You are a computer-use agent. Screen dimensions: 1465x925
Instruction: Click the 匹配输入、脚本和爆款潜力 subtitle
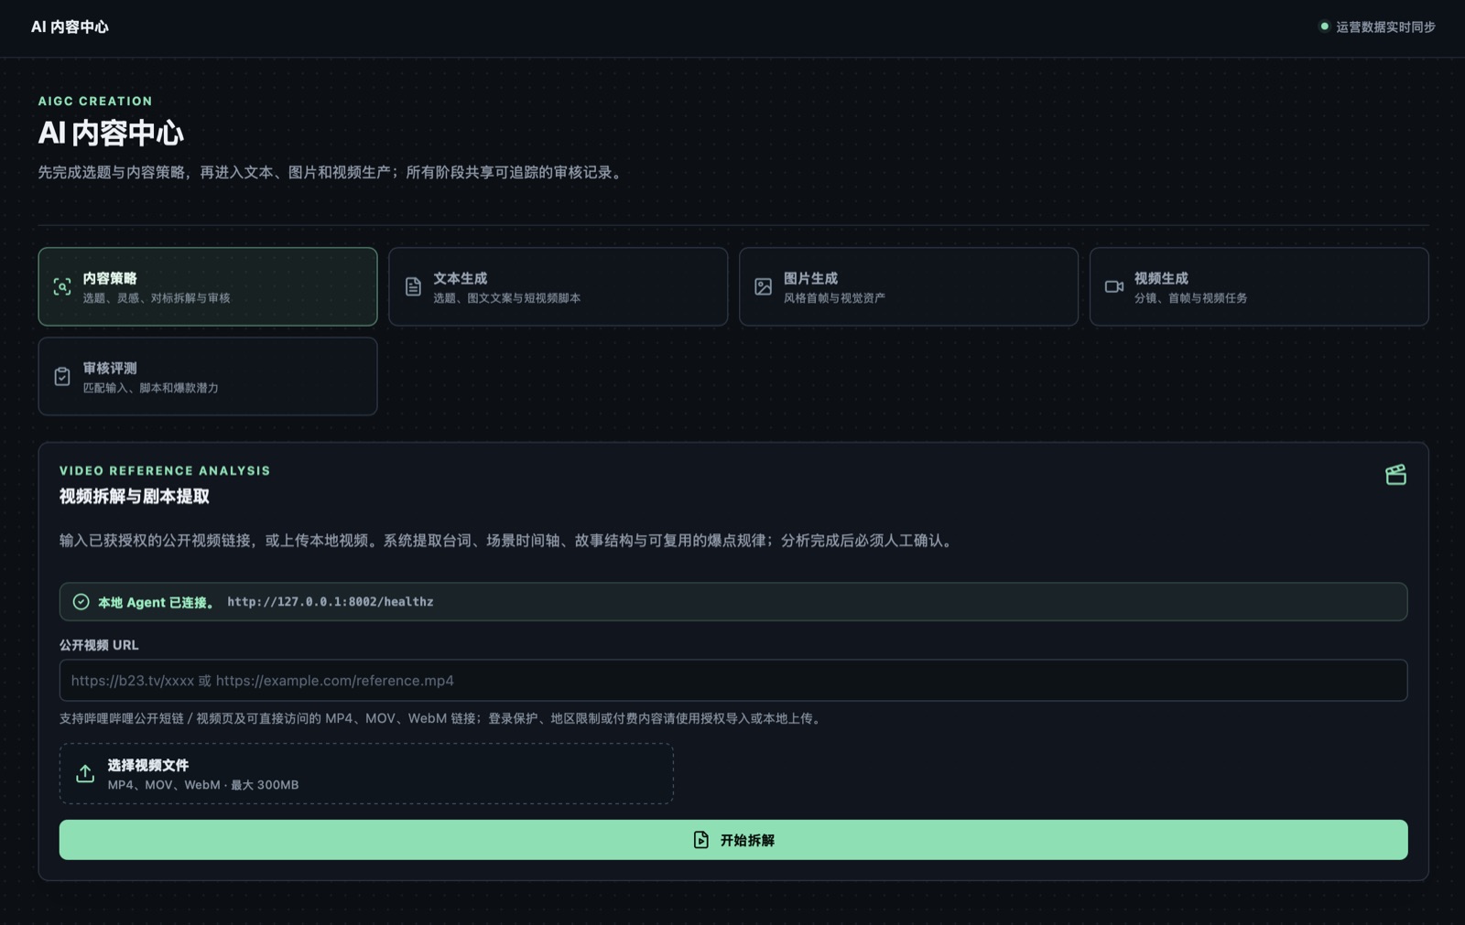(151, 388)
